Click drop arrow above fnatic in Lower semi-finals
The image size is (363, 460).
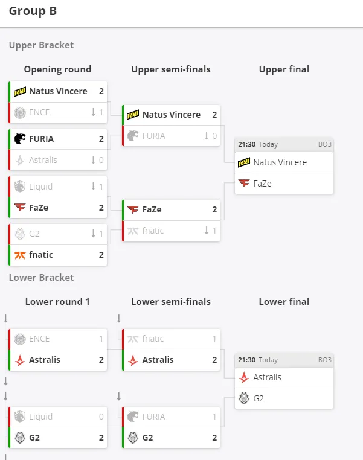coord(119,318)
